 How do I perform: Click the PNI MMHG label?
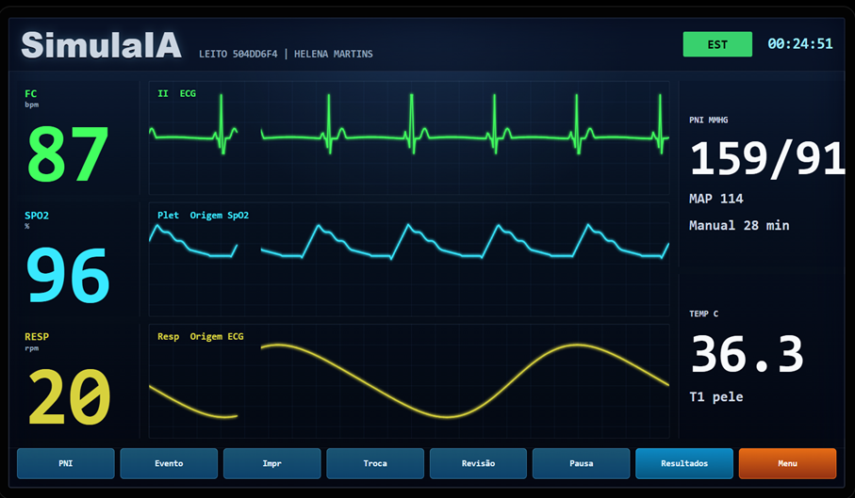point(708,120)
